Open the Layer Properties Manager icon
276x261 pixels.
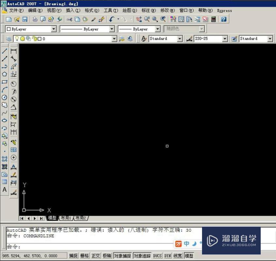click(x=8, y=39)
